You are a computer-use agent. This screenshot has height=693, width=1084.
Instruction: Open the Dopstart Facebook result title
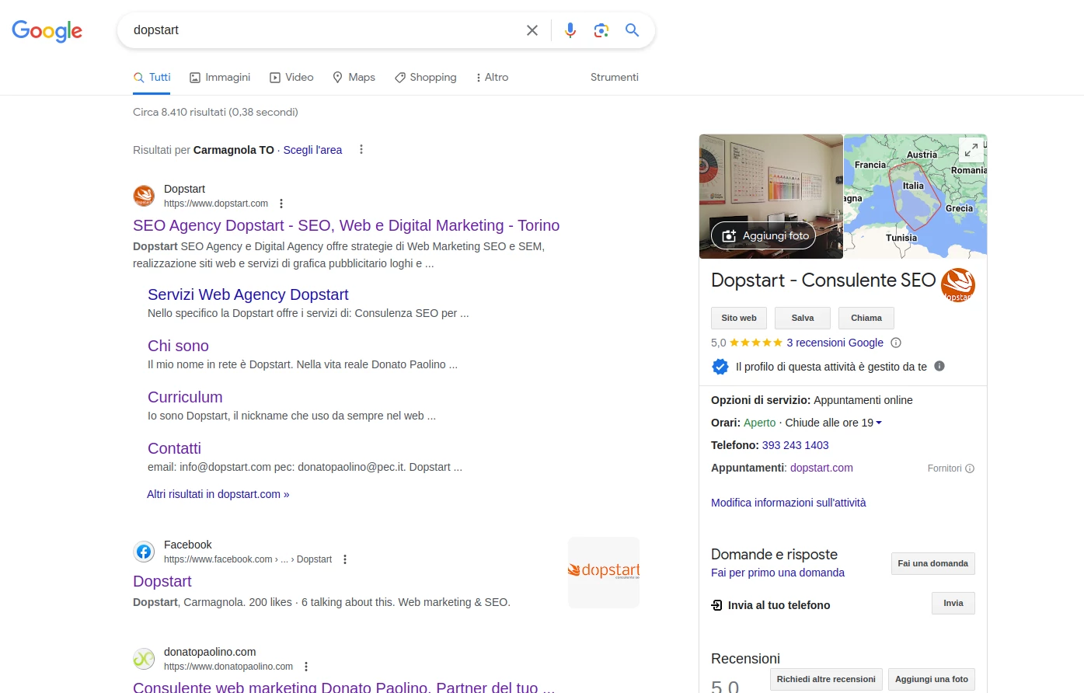[162, 581]
